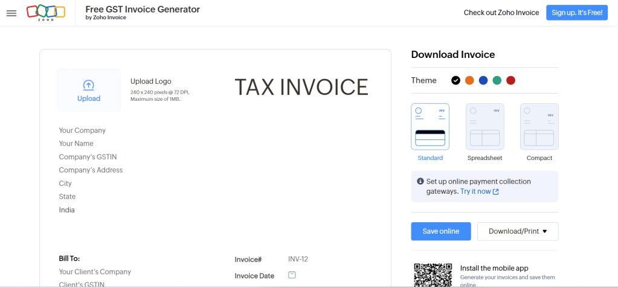Click the Save online button
The width and height of the screenshot is (618, 288).
(x=441, y=231)
